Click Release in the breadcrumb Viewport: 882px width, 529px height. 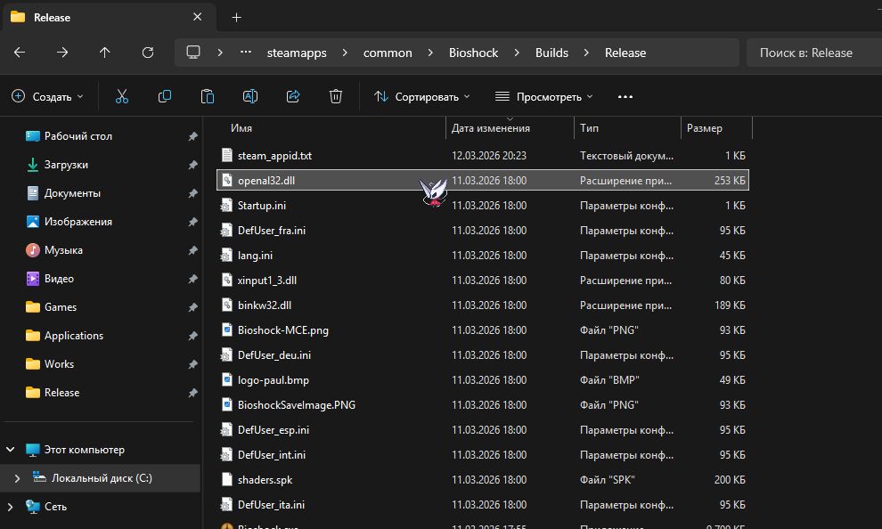coord(625,53)
